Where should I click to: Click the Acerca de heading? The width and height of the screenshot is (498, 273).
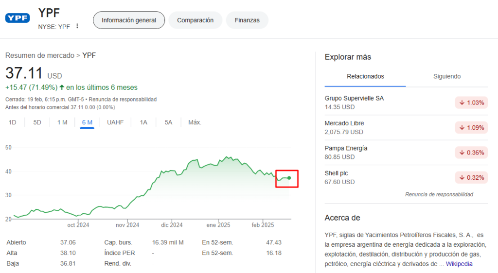(x=342, y=218)
